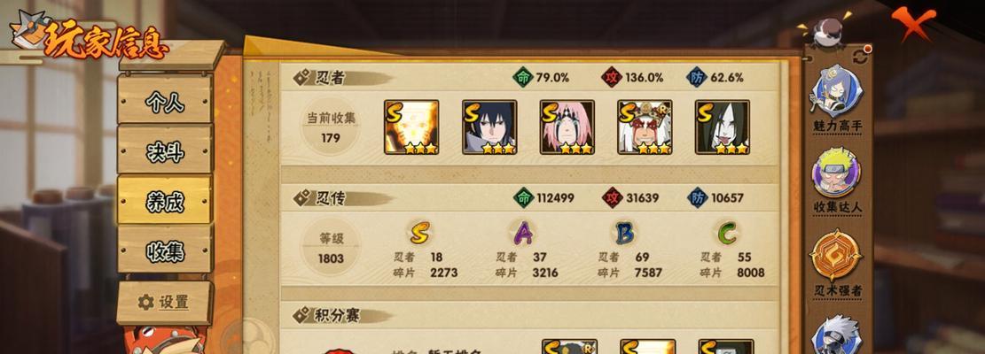Open the Sakura ninja portrait
This screenshot has height=354, width=985.
567,127
